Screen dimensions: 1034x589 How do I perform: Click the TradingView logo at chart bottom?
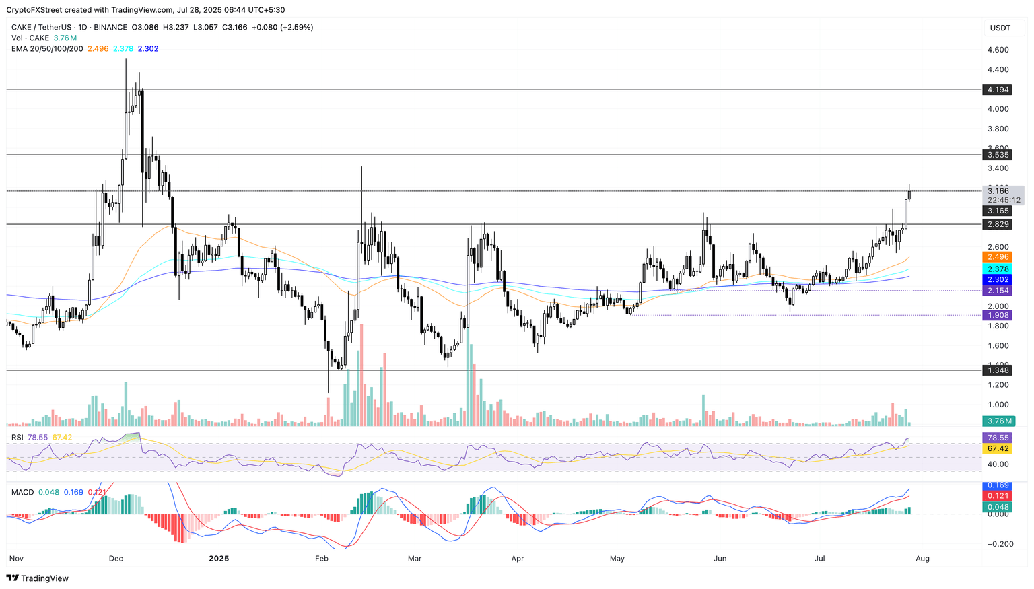pyautogui.click(x=38, y=578)
